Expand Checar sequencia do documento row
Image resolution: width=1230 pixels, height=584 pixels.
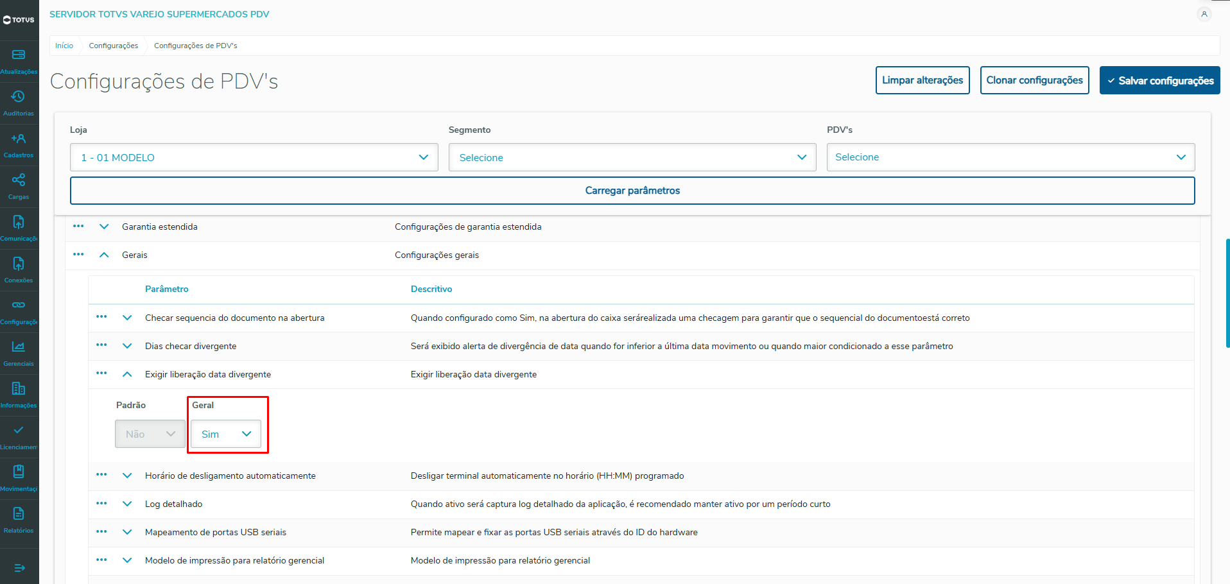[127, 318]
